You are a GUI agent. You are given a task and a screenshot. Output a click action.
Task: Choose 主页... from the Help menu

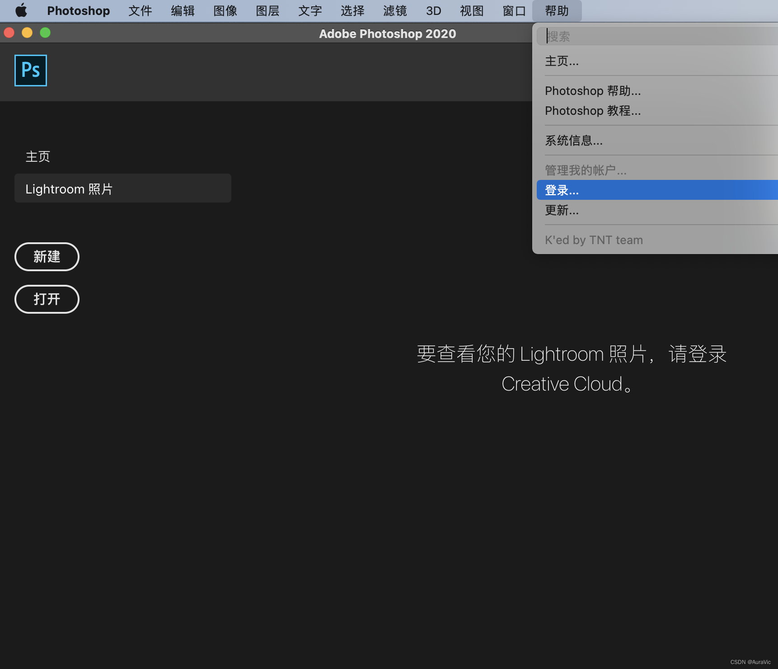[657, 61]
